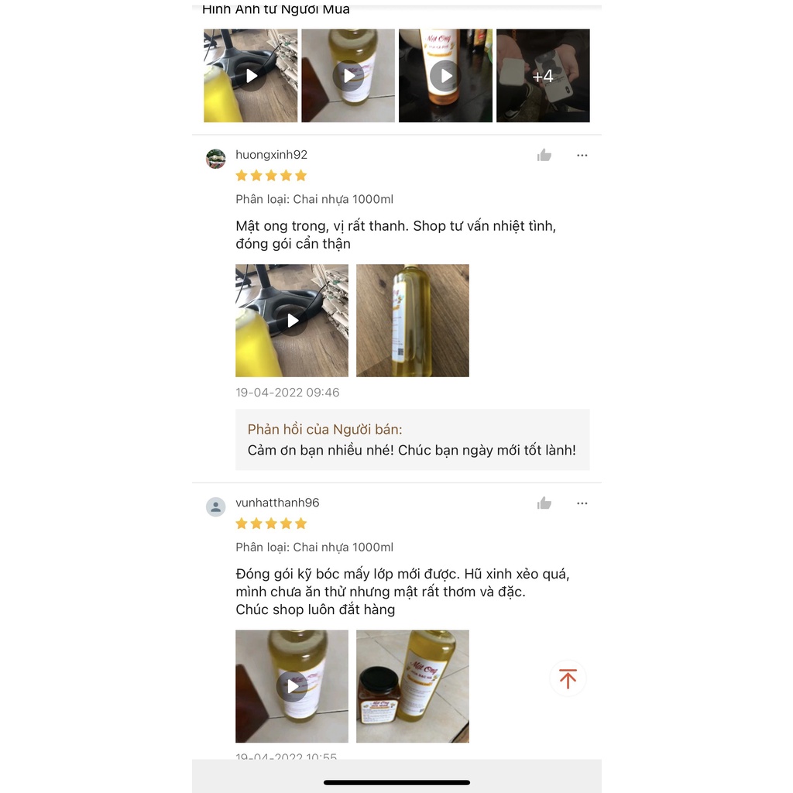Image resolution: width=793 pixels, height=793 pixels.
Task: Play second buyer video of honey bottle
Action: pos(348,75)
